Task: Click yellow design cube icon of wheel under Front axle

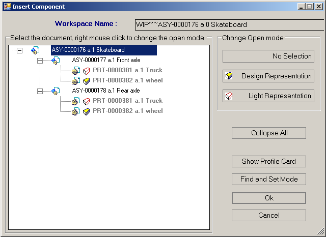Action: pyautogui.click(x=86, y=81)
